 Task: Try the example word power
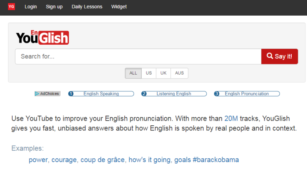pos(38,160)
